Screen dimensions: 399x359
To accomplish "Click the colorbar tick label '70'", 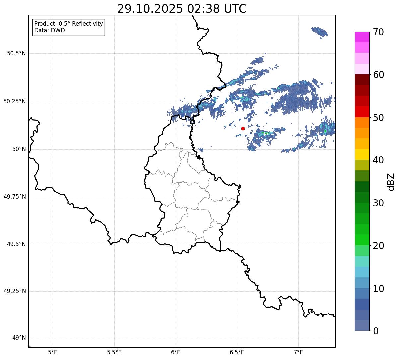I will (378, 32).
